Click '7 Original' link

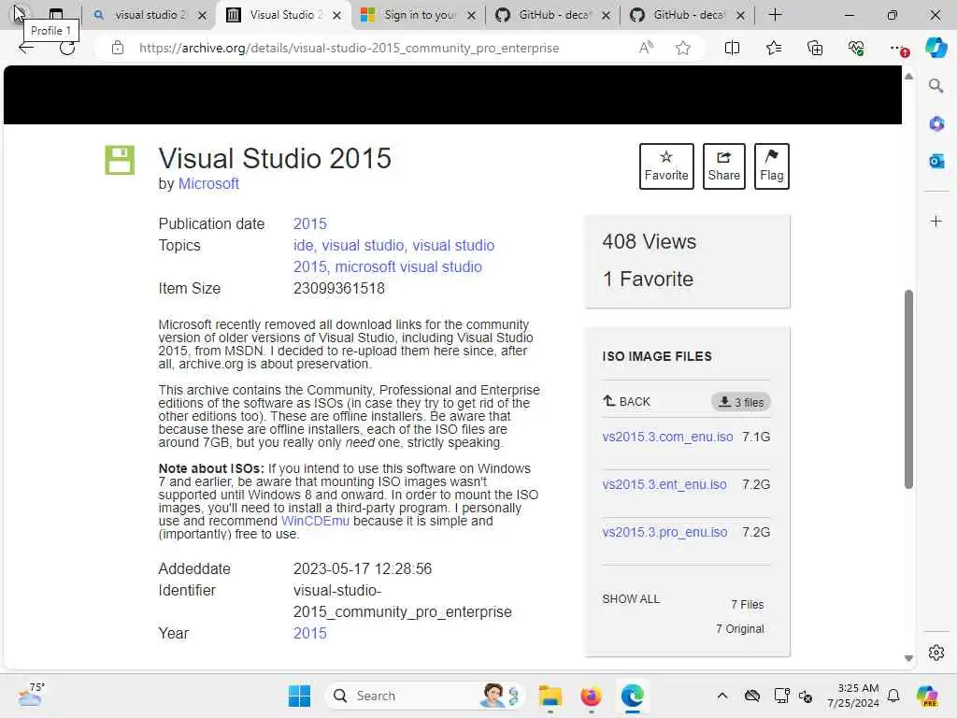[x=740, y=629]
